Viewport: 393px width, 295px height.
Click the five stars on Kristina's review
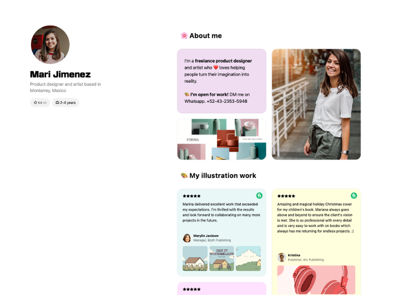[x=286, y=196]
